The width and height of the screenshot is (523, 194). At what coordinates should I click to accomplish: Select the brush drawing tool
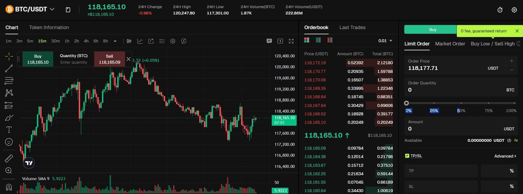pos(9,118)
